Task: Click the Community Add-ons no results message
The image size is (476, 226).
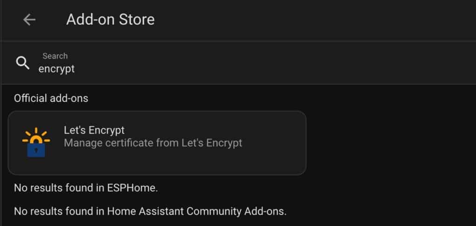Action: (150, 211)
